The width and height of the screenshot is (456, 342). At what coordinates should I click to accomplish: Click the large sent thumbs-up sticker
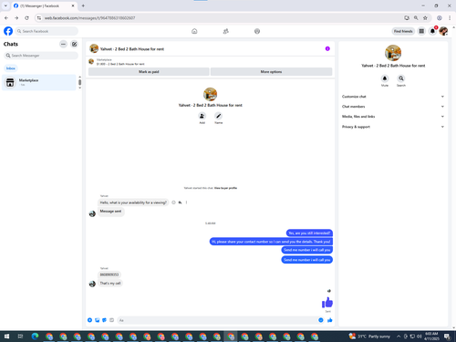[327, 303]
